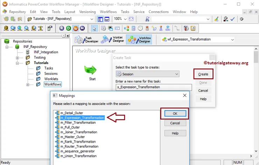Switch to Designer with the green D icon
Viewport: 259px width, 165px height.
tap(68, 28)
